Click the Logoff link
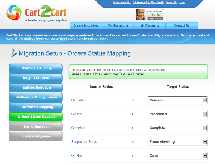 click(182, 2)
